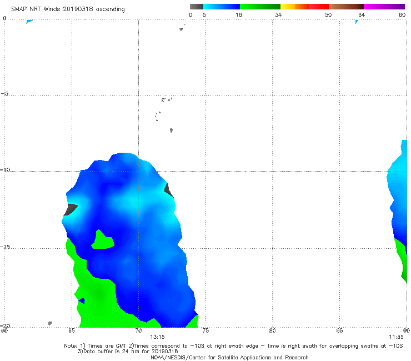Screen dimensions: 411x361
Task: Click latitude axis label '-15'
Action: click(x=5, y=247)
